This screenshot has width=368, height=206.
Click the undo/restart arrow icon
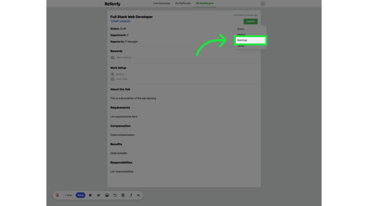[115, 195]
